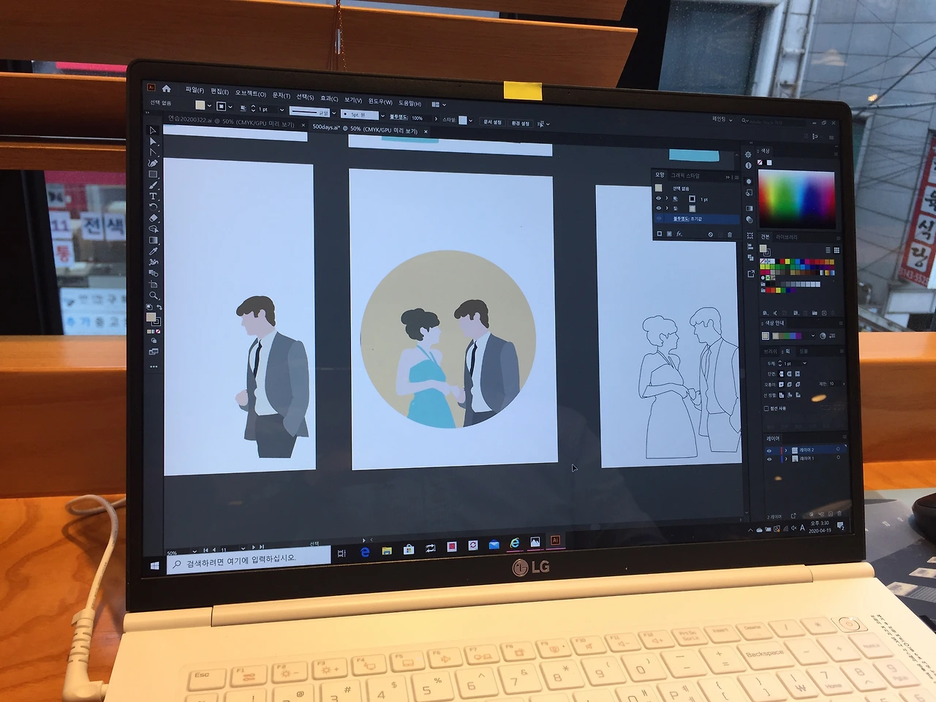Open the Properties panel gear icon
Image resolution: width=936 pixels, height=702 pixels.
pyautogui.click(x=748, y=154)
